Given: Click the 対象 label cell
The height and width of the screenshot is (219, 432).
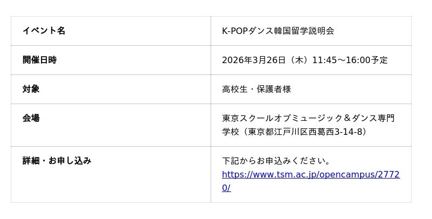Looking at the screenshot, I should (x=31, y=89).
